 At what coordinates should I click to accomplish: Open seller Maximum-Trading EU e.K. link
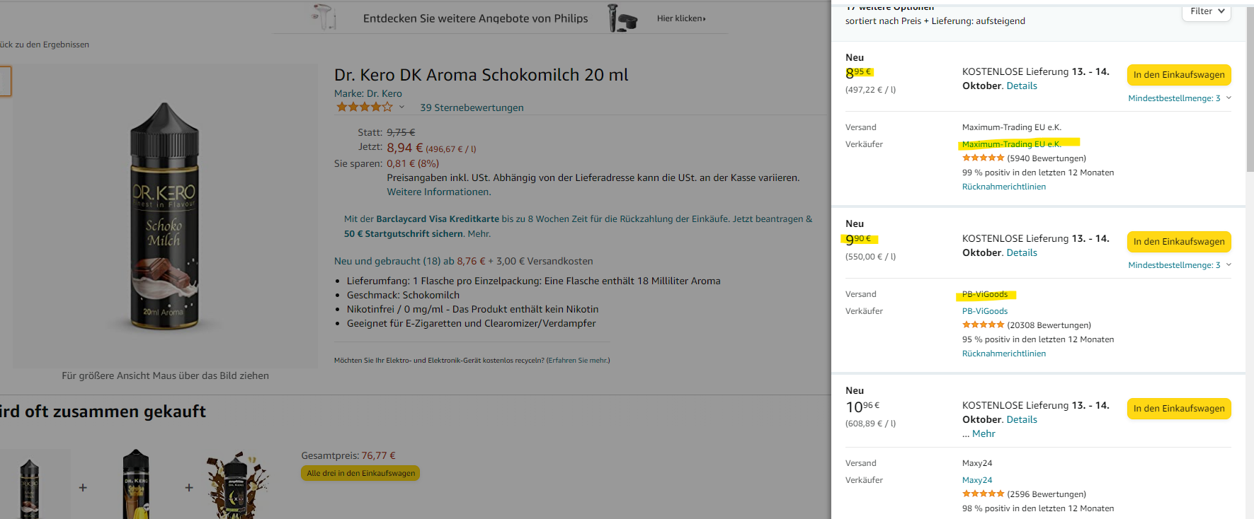[1011, 144]
